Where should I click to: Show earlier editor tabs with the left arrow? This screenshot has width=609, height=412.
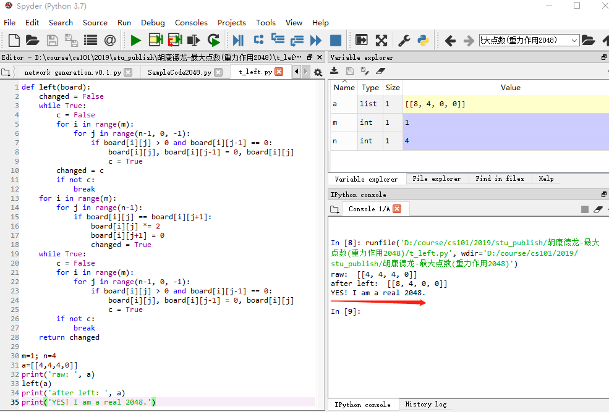297,72
